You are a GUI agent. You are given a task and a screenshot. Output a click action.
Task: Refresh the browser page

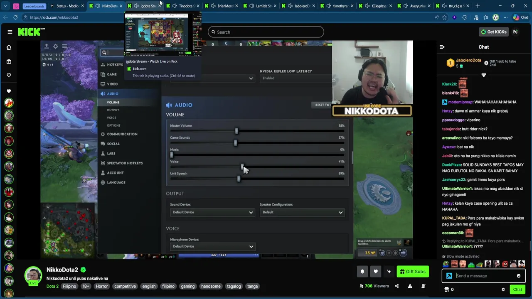tap(15, 17)
